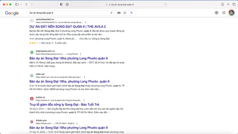The image size is (238, 134).
Task: Focus the Google search box
Action: [x=69, y=13]
